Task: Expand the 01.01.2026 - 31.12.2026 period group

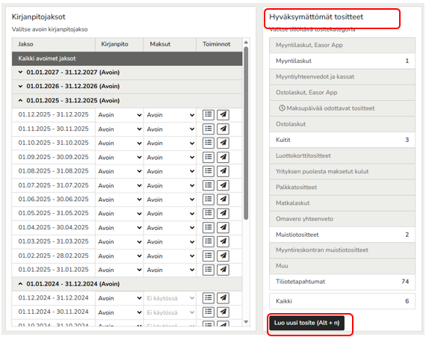Action: tap(20, 87)
